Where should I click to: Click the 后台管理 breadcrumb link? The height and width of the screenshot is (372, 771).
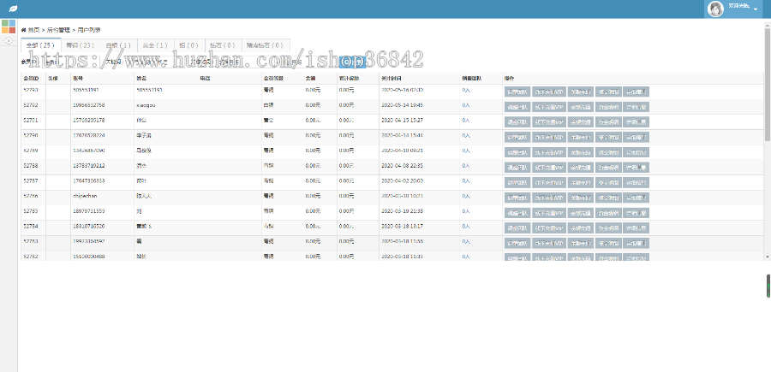[x=58, y=29]
